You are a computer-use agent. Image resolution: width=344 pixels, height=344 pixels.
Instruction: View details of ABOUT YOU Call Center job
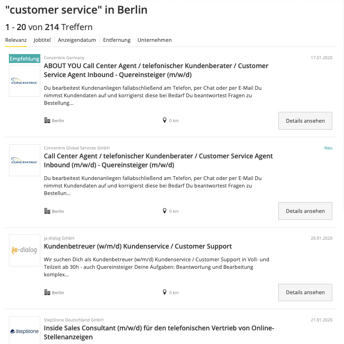pos(305,121)
